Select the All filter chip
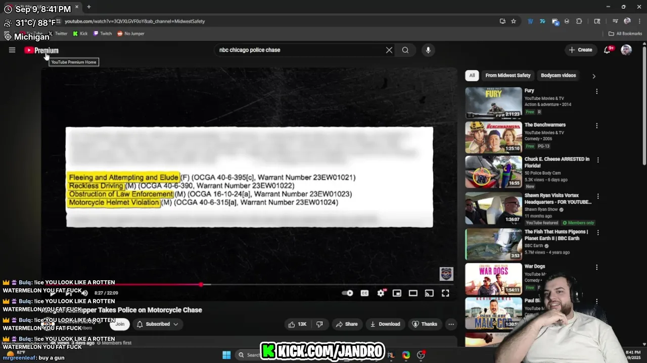This screenshot has width=647, height=363. click(472, 76)
